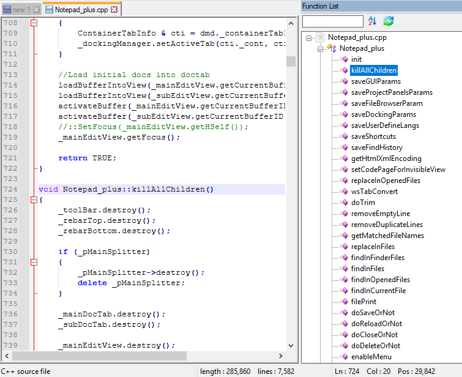Jump to doCloseOrNot function
The width and height of the screenshot is (462, 377).
pyautogui.click(x=374, y=335)
